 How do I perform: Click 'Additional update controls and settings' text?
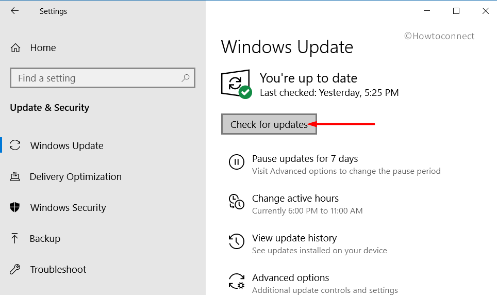pos(325,290)
